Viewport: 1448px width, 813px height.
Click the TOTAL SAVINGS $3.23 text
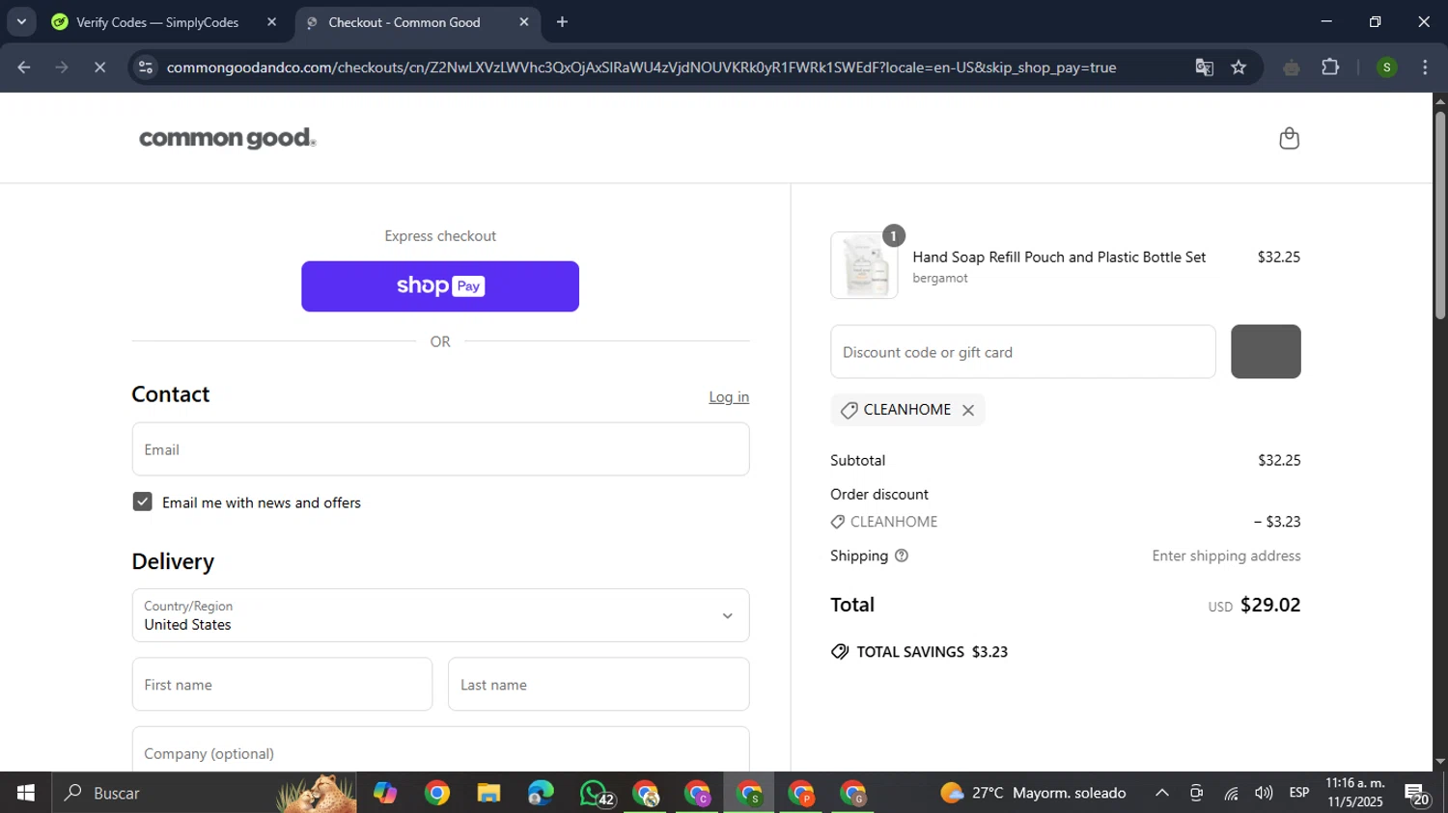tap(933, 652)
